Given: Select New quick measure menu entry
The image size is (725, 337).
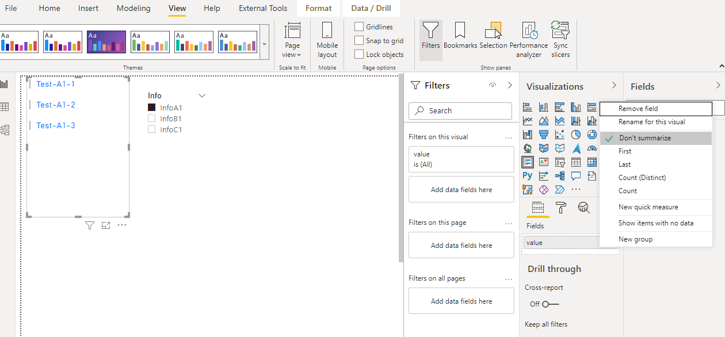Looking at the screenshot, I should [655, 207].
